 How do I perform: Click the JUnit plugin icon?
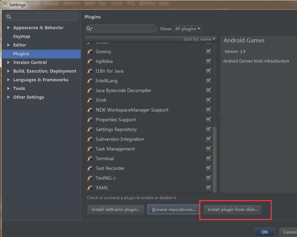[90, 100]
